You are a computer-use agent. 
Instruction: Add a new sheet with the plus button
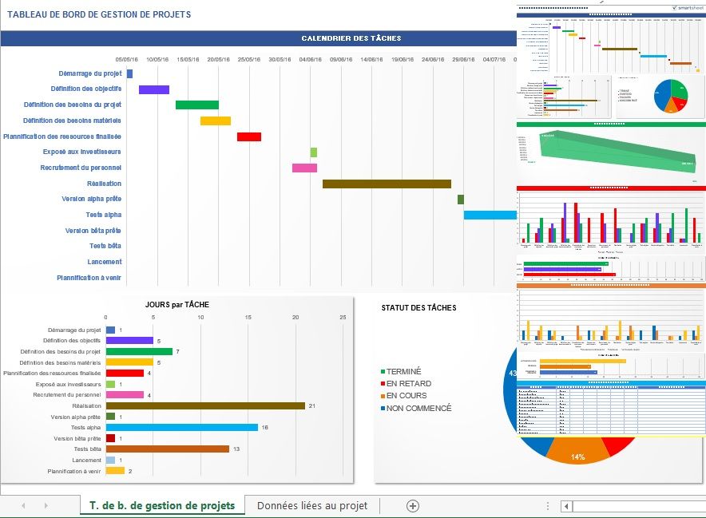pos(412,505)
